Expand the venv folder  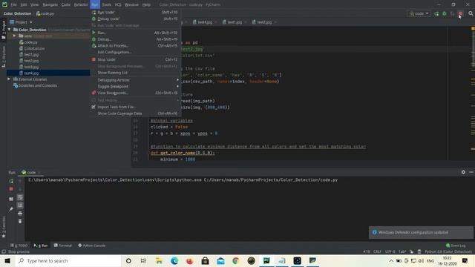coord(14,36)
